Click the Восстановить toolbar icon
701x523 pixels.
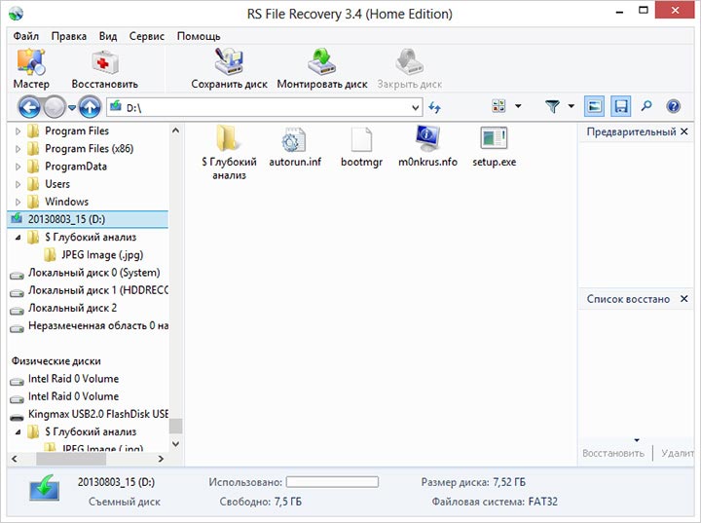(x=104, y=69)
